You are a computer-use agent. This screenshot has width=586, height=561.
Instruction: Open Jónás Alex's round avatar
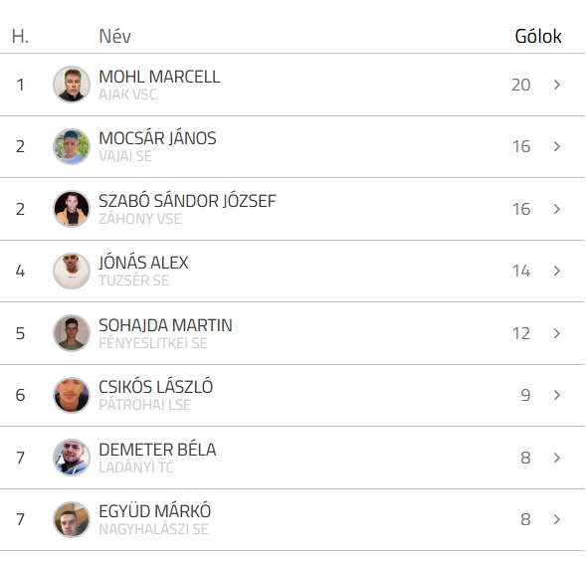[72, 271]
